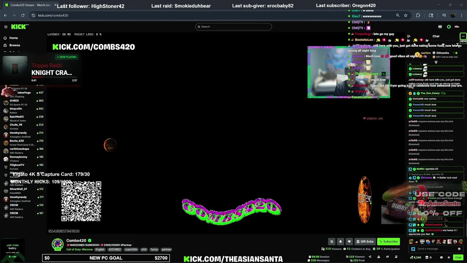467x263 pixels.
Task: Open the Kick hamburger sidebar menu
Action: click(x=6, y=27)
